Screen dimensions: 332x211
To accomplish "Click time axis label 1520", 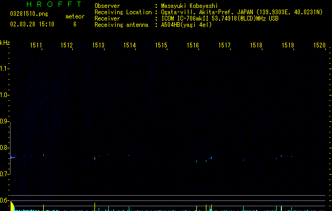I will (319, 45).
